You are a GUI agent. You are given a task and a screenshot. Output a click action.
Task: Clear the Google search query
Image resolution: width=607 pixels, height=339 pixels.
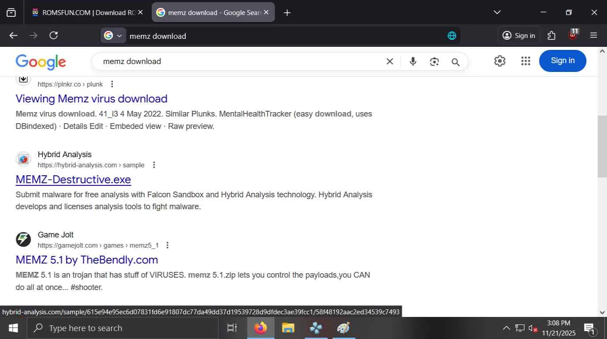coord(390,62)
